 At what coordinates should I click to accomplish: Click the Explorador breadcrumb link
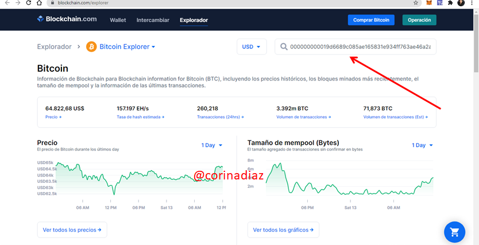pos(54,47)
